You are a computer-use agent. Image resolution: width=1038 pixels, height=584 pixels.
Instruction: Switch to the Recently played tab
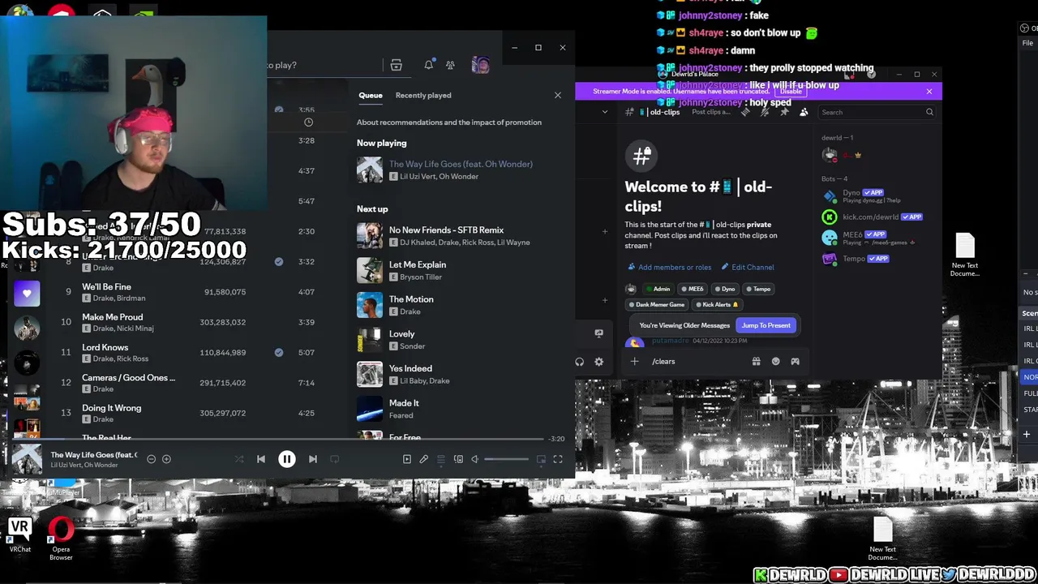(x=423, y=95)
